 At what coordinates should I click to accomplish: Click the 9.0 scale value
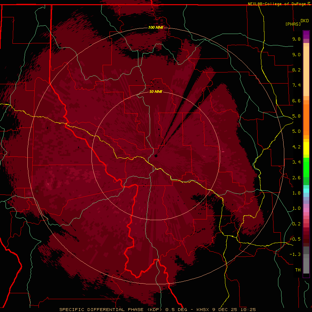click(x=296, y=54)
